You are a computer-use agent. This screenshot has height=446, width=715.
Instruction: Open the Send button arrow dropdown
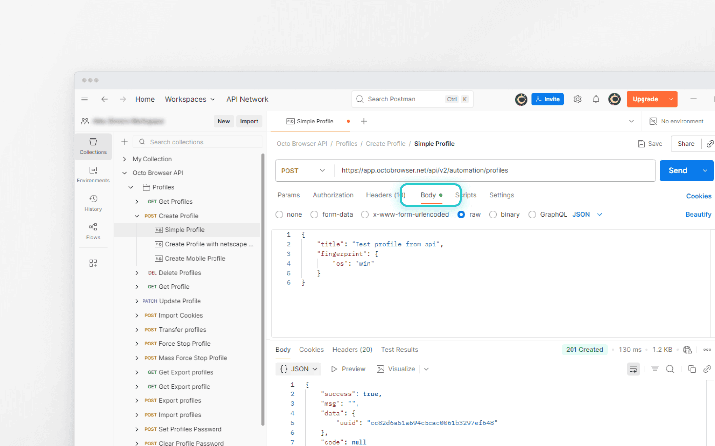[705, 170]
